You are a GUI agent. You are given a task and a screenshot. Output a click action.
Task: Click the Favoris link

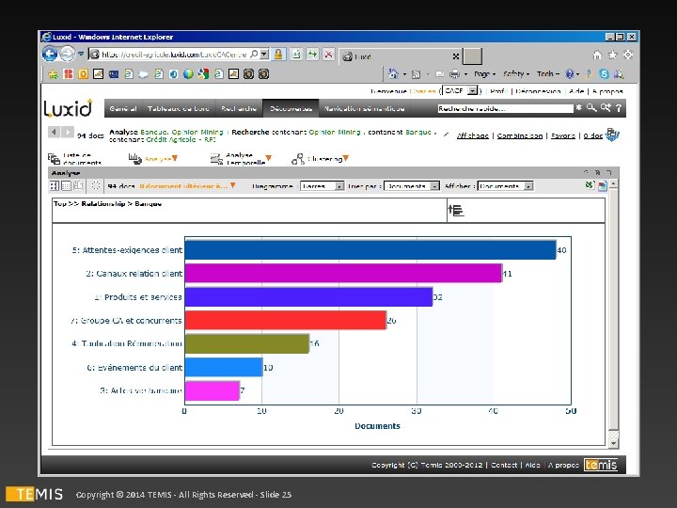[562, 135]
